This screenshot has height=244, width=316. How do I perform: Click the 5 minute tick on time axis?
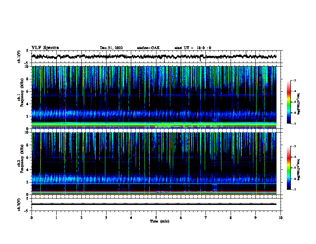point(156,218)
